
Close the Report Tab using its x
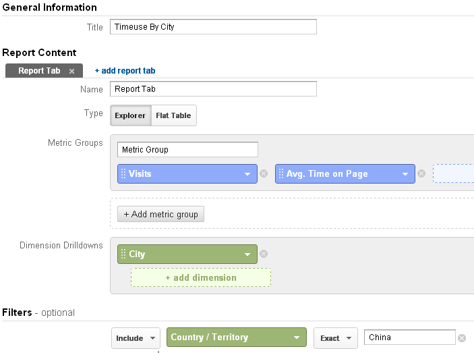click(71, 71)
